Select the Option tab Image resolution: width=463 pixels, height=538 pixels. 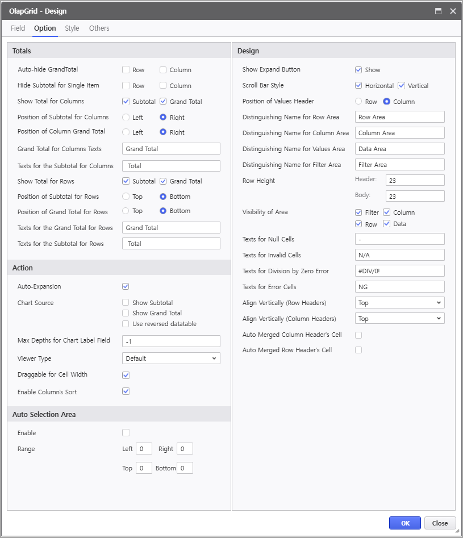45,28
